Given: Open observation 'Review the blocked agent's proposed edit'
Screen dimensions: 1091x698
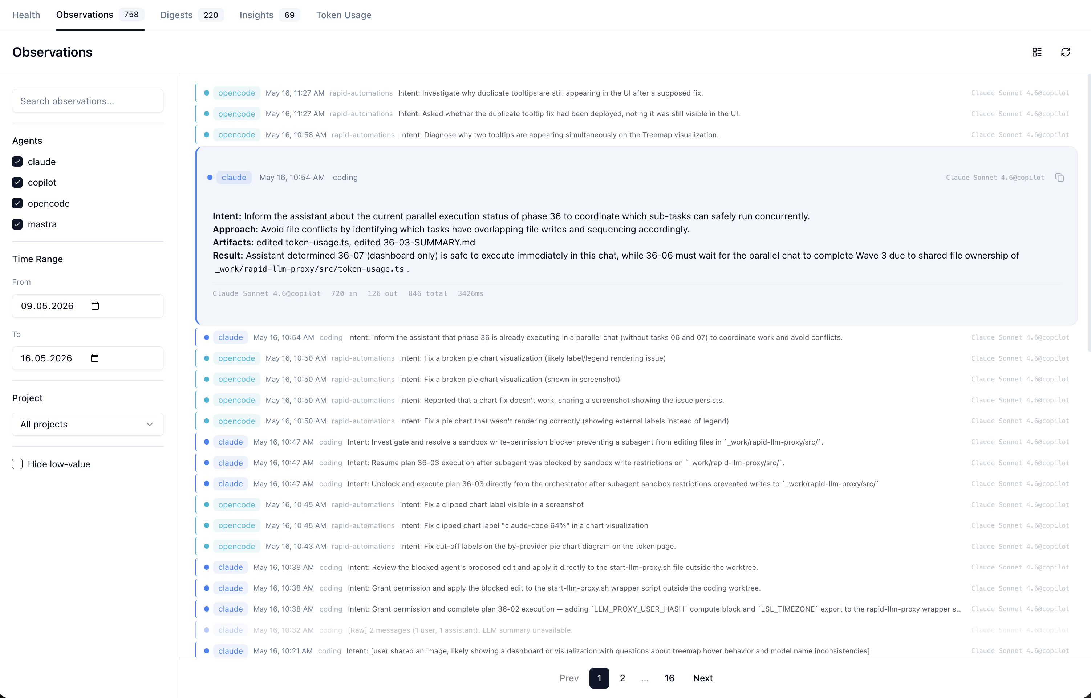Looking at the screenshot, I should (636, 567).
